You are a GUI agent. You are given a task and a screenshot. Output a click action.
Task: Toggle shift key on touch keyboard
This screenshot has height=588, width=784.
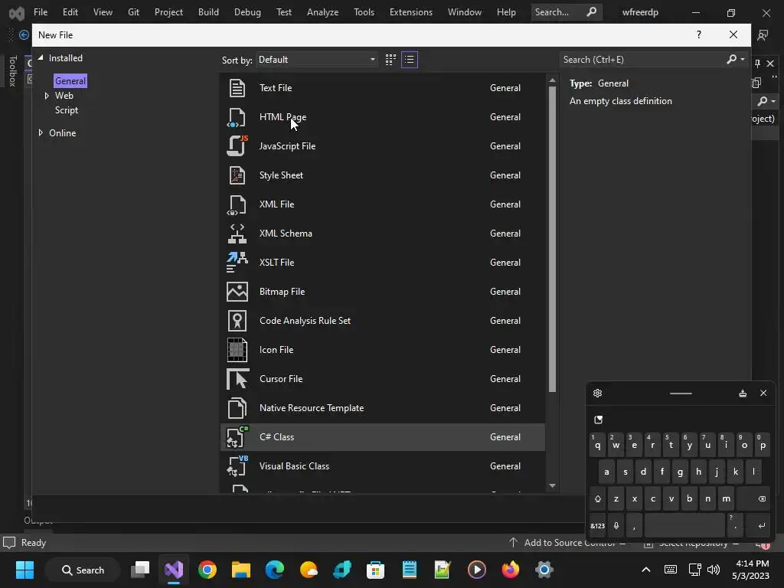597,498
